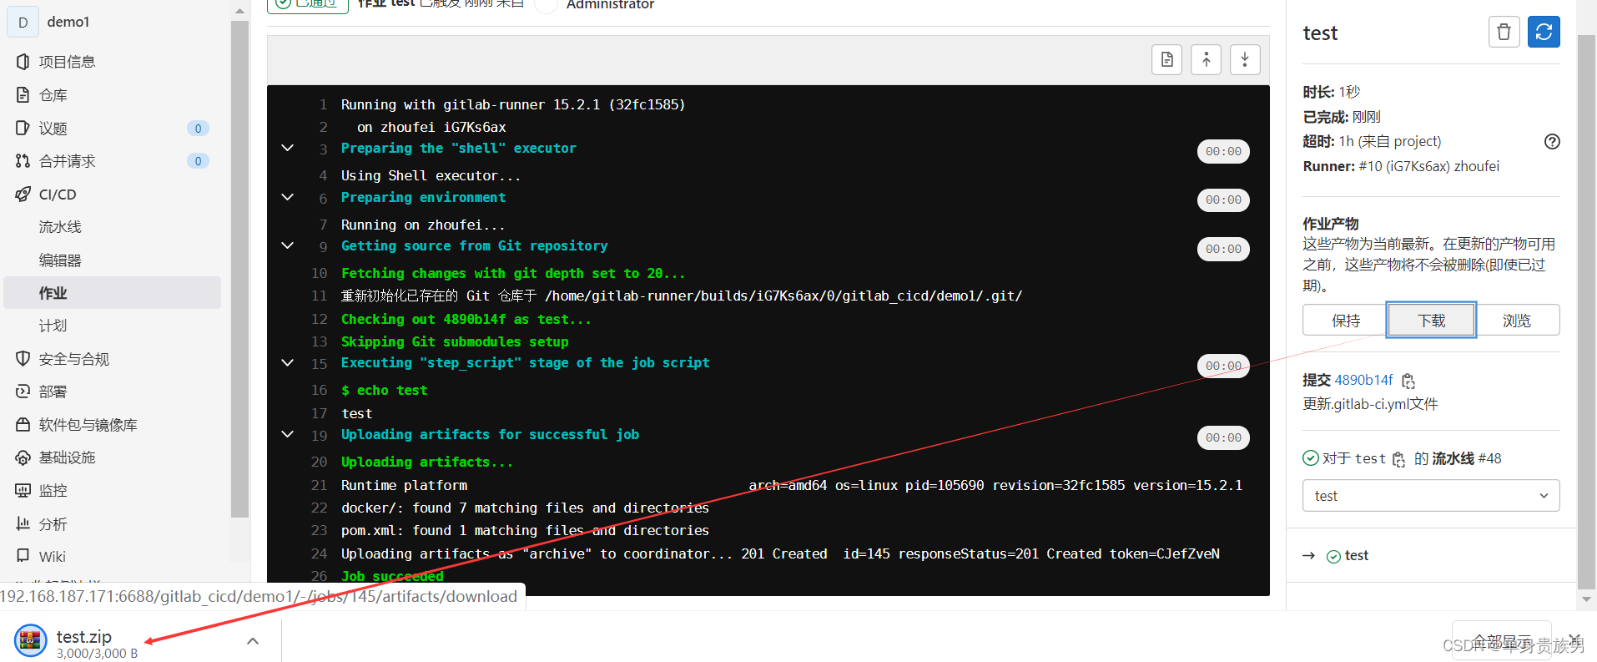1597x662 pixels.
Task: Collapse Getting source from Git section
Action: (x=287, y=245)
